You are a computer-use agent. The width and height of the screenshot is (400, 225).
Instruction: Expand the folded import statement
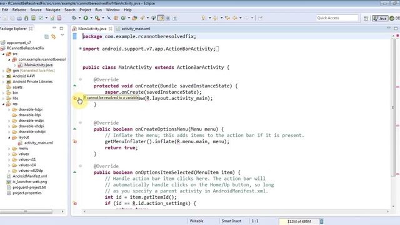(x=80, y=48)
